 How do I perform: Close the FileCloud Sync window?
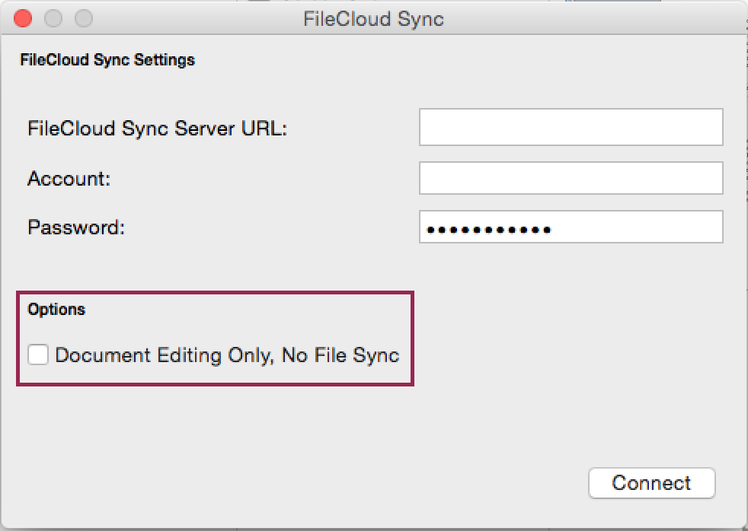(x=23, y=18)
